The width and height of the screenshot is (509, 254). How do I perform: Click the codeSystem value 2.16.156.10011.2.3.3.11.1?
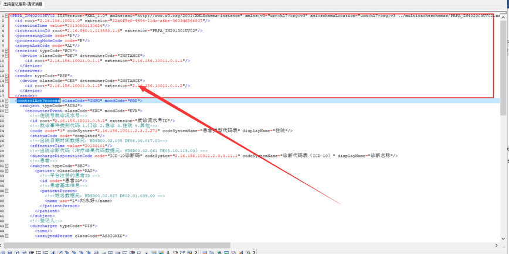point(206,156)
